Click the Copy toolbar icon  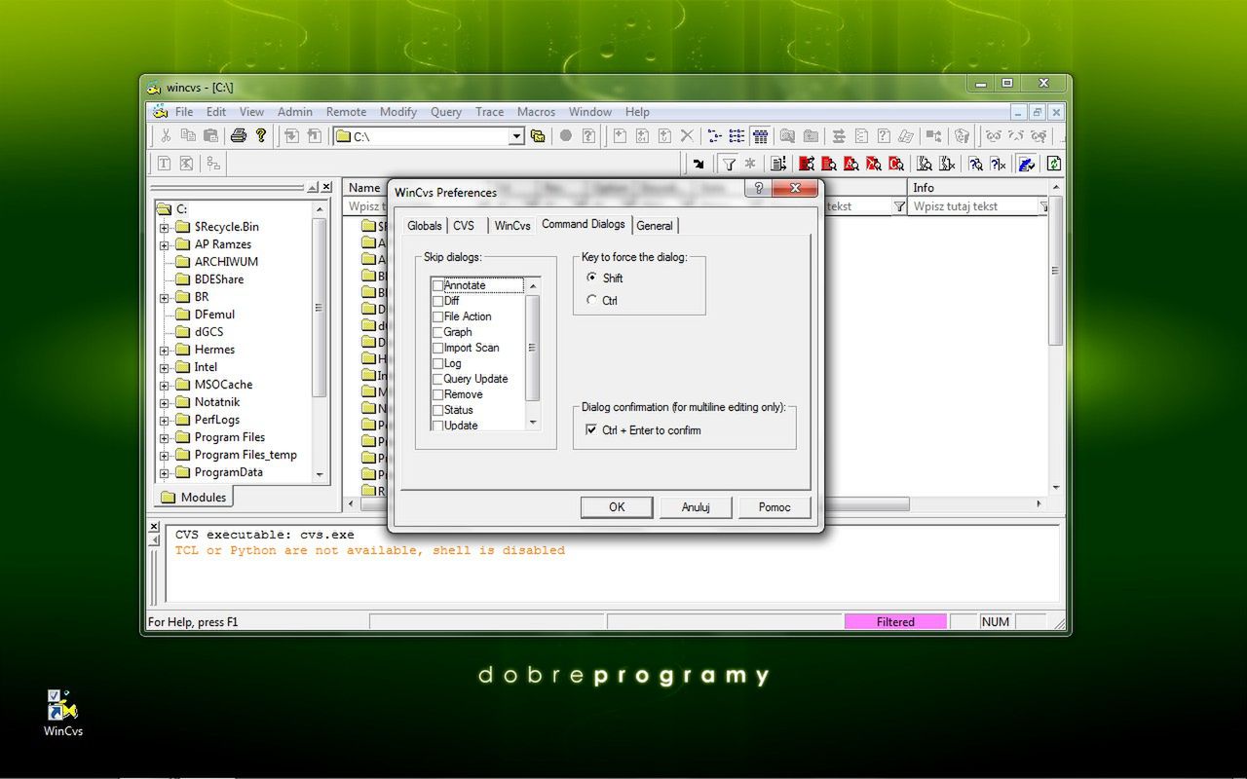tap(188, 136)
